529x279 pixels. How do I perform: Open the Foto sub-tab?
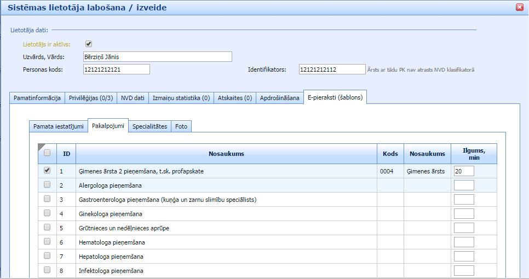pos(181,126)
